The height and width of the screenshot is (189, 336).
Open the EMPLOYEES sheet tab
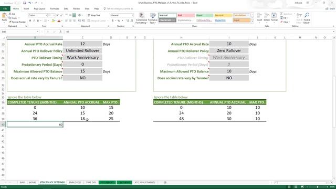(75, 182)
